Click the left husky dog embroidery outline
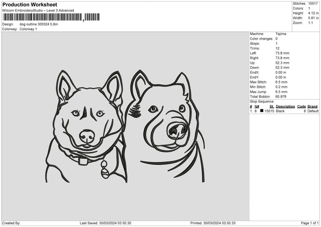This screenshot has height=227, width=321. [x=86, y=126]
